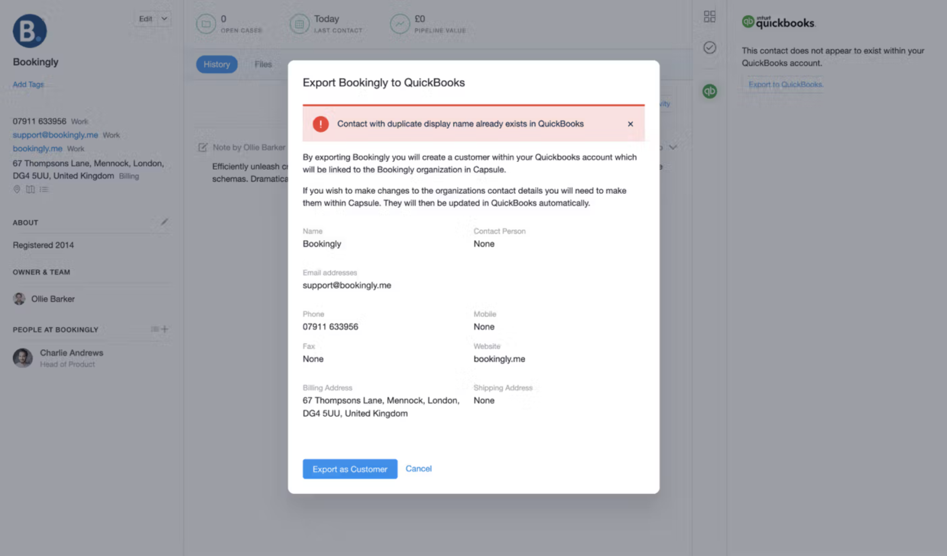The width and height of the screenshot is (947, 556).
Task: Select Registered 2014 about text
Action: pyautogui.click(x=43, y=245)
